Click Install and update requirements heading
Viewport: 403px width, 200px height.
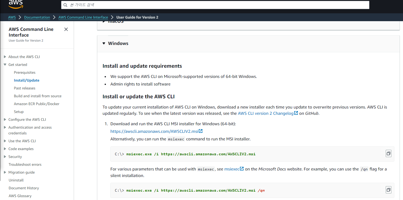[x=142, y=66]
